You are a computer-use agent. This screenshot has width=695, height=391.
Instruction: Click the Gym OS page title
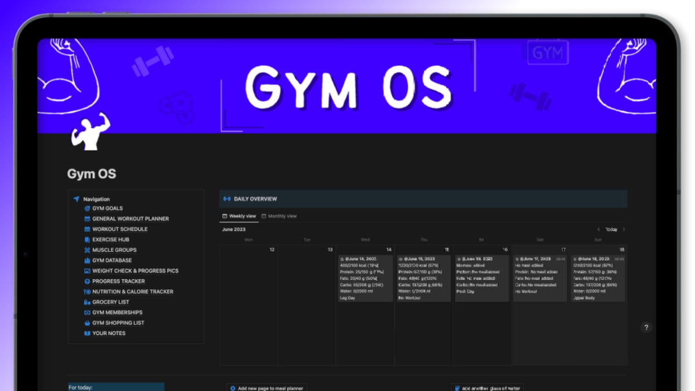[x=92, y=174]
